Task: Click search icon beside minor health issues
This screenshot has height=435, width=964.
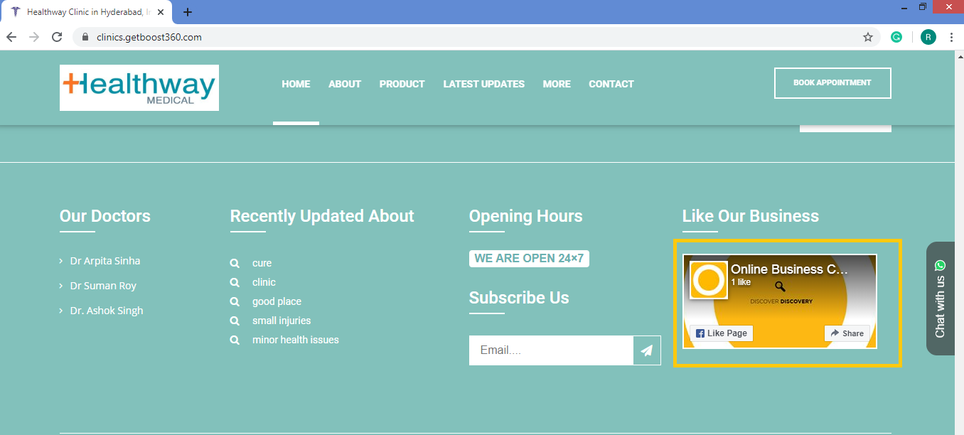Action: click(x=235, y=340)
